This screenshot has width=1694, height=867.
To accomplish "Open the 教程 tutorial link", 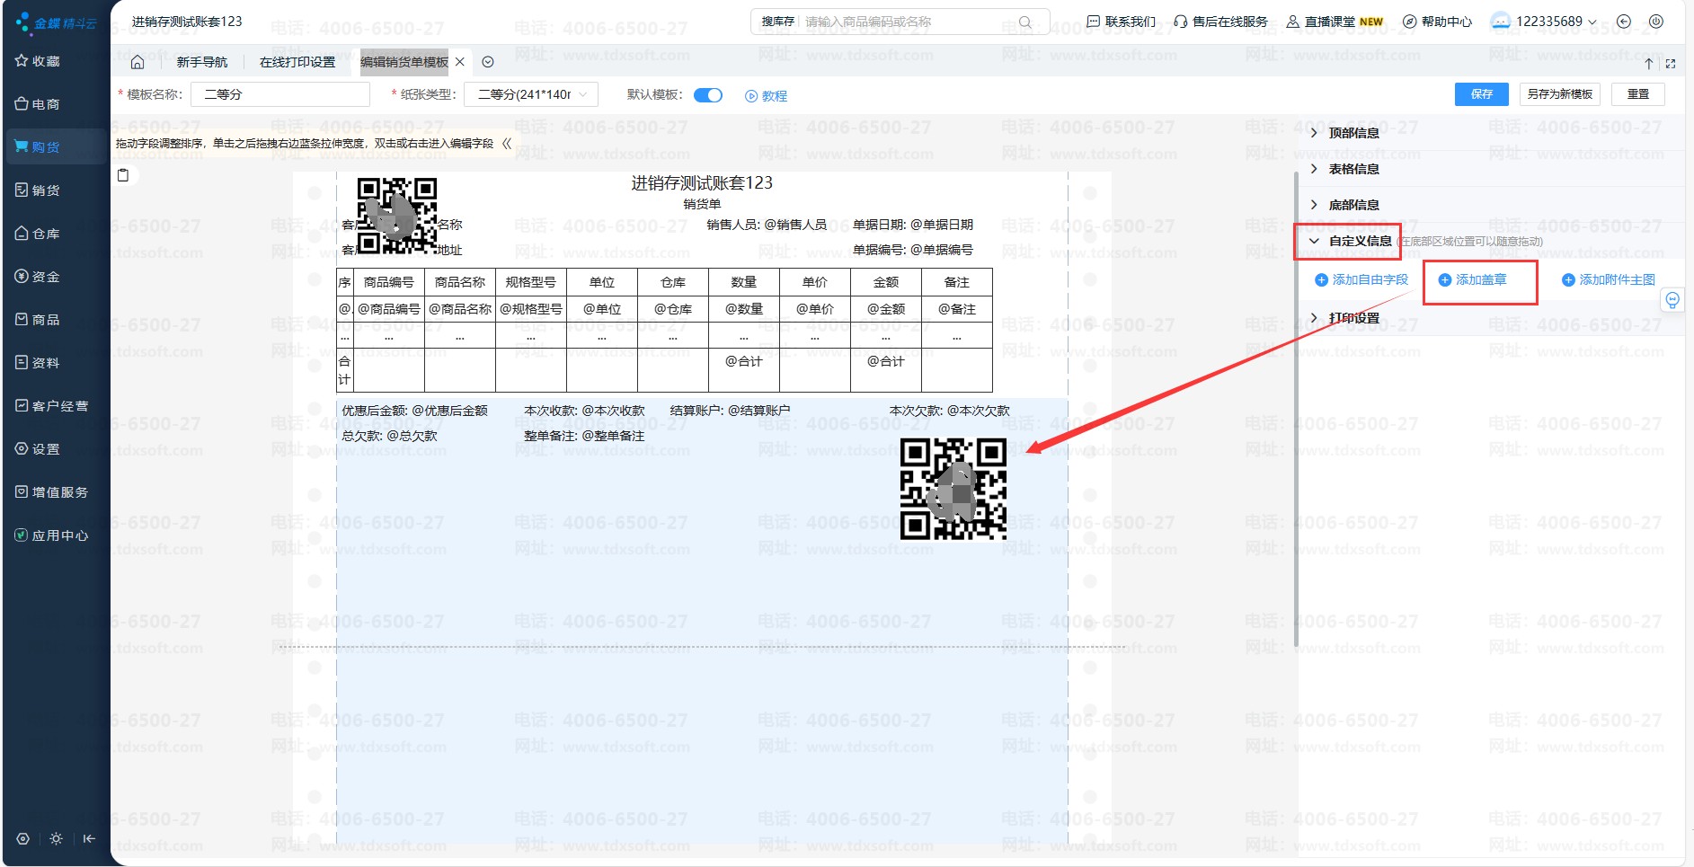I will click(x=767, y=96).
